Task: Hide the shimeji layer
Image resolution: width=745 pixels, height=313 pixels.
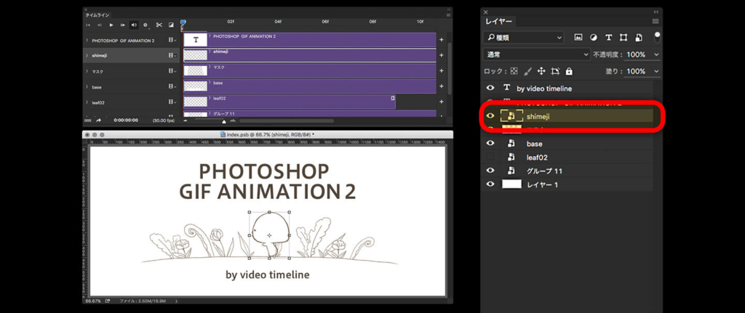Action: [x=491, y=115]
